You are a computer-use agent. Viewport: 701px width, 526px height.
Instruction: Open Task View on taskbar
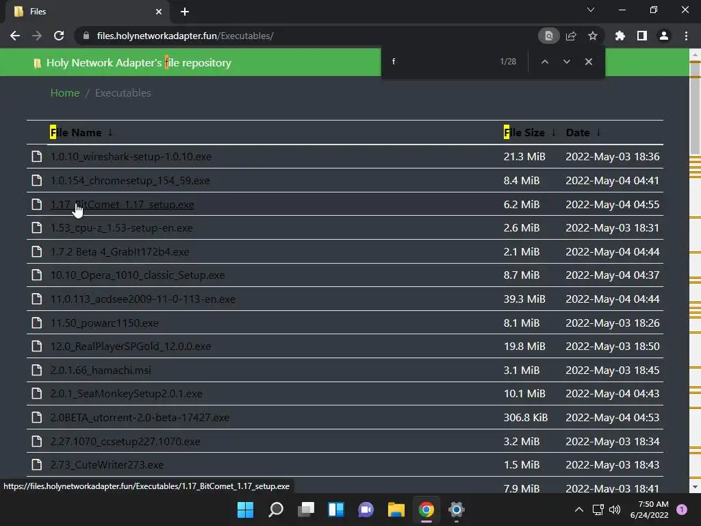coord(306,510)
